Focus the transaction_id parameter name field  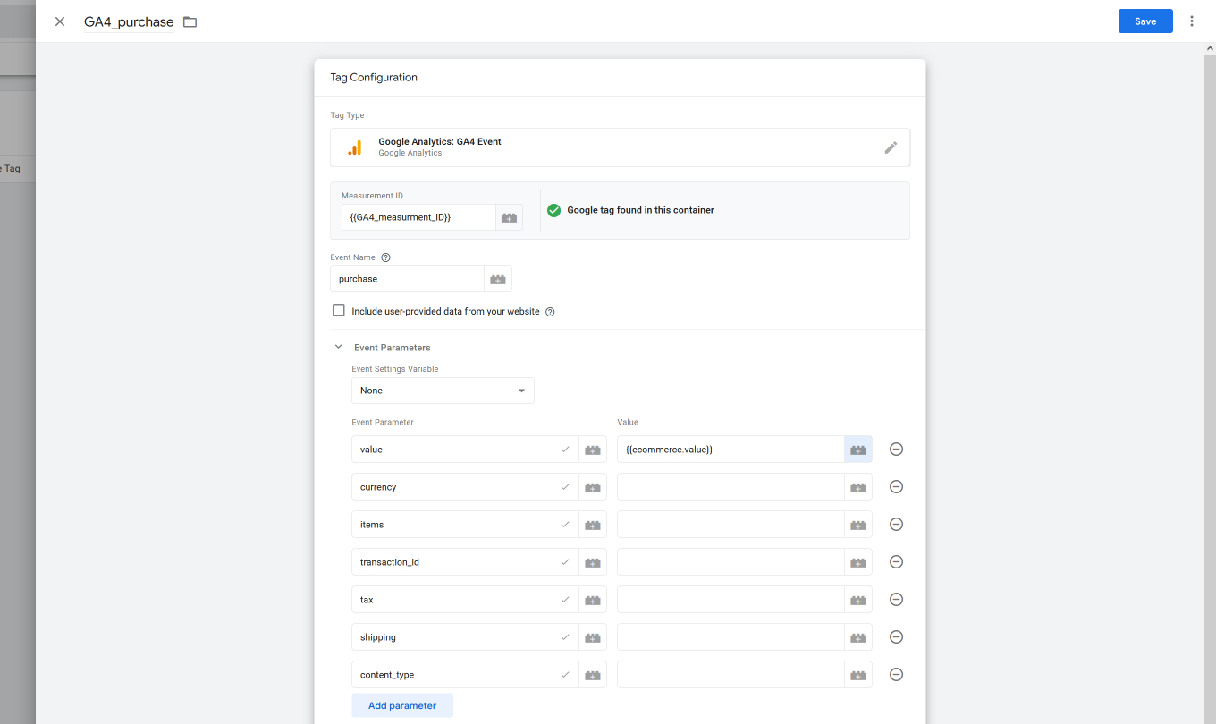pyautogui.click(x=465, y=562)
